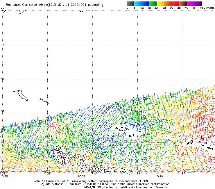215x189 pixels.
Task: Click the island outline among blue barbs near 173E
Action: point(122,129)
